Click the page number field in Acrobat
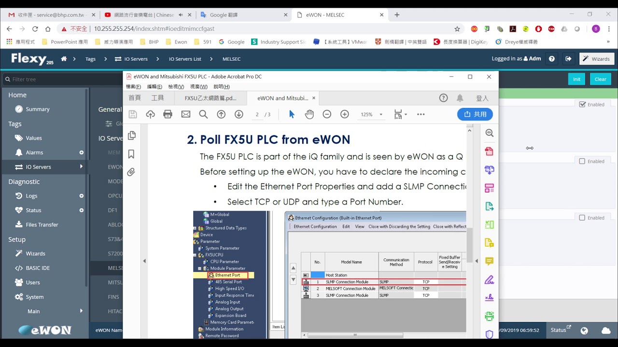 click(x=257, y=114)
